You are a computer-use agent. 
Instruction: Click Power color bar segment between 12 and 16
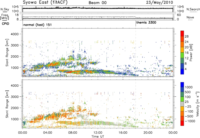pyautogui.click(x=182, y=55)
